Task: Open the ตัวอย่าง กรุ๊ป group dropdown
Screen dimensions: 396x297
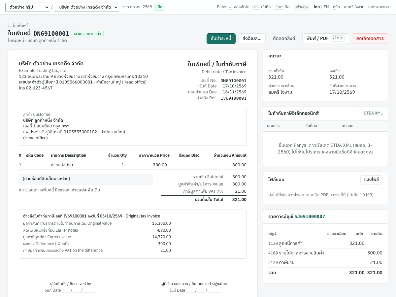Action: [x=27, y=7]
